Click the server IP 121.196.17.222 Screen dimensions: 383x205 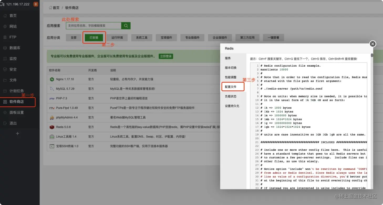[18, 4]
